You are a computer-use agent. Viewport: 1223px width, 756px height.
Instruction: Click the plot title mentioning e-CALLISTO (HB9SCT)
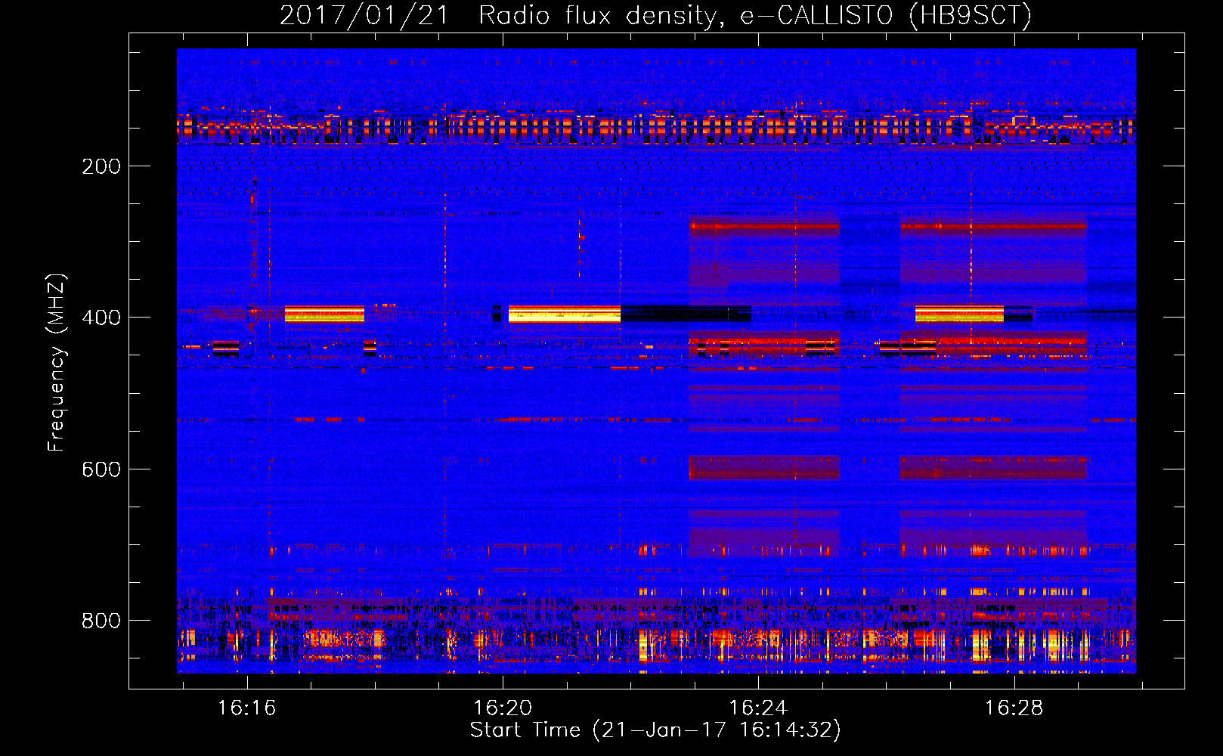[x=655, y=15]
